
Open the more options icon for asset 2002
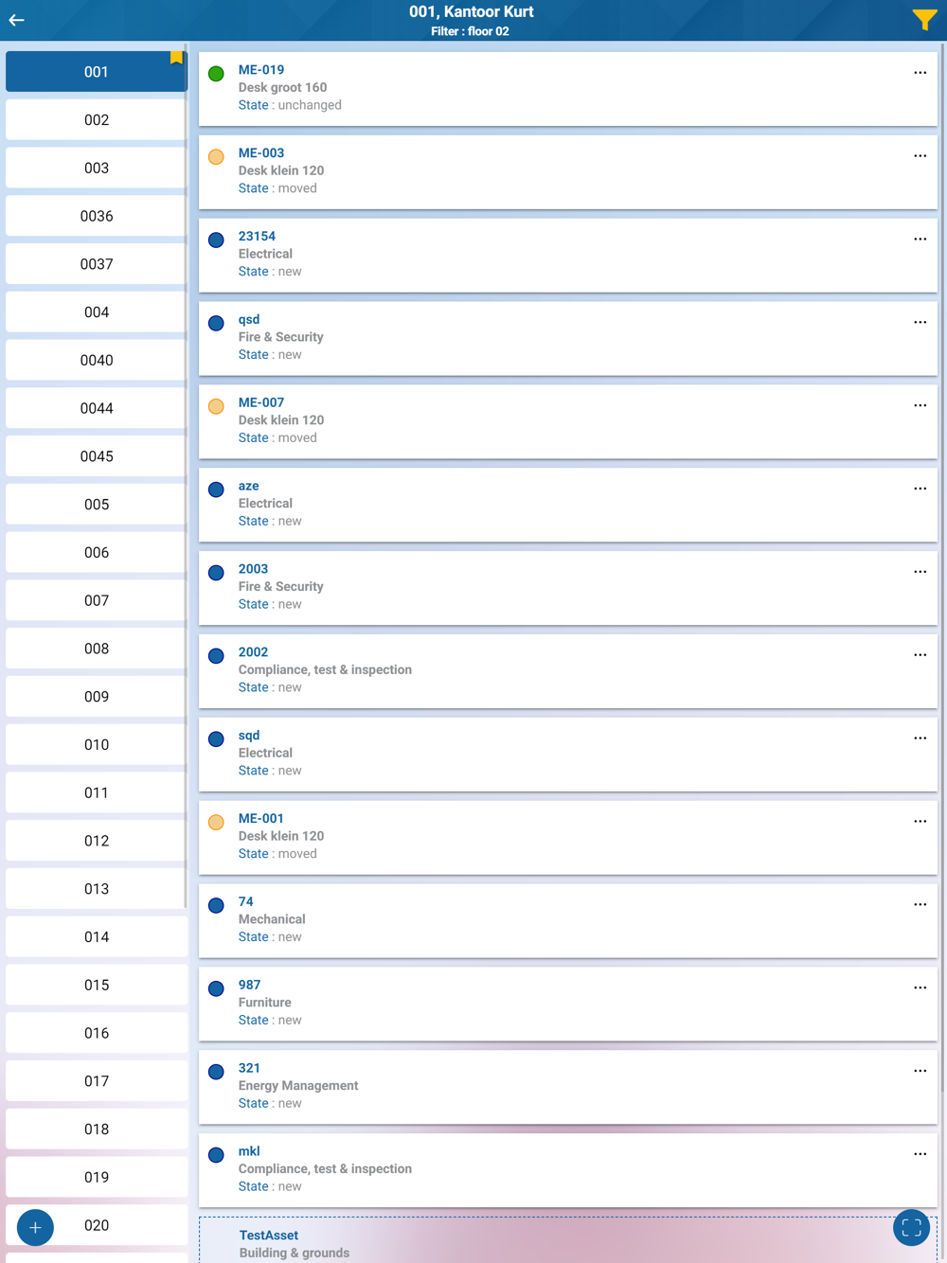(920, 655)
